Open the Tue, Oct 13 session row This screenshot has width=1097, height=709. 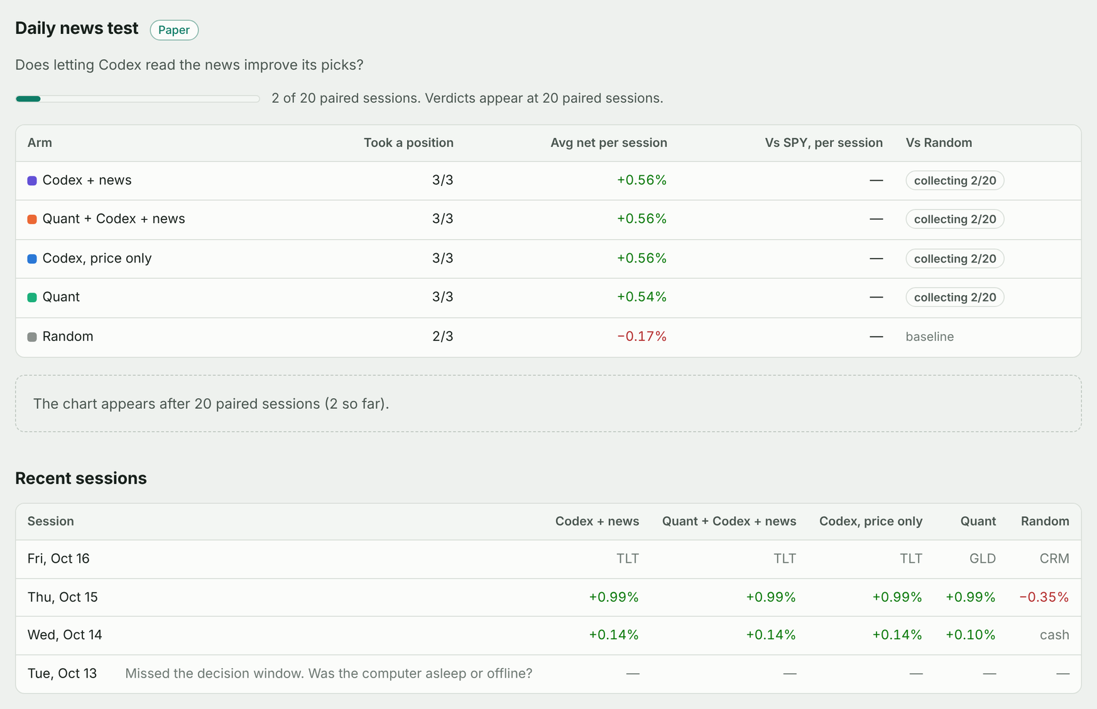[x=548, y=674]
